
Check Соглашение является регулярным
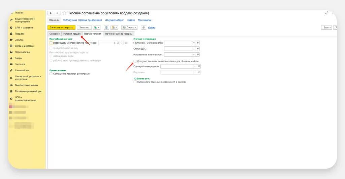51,74
